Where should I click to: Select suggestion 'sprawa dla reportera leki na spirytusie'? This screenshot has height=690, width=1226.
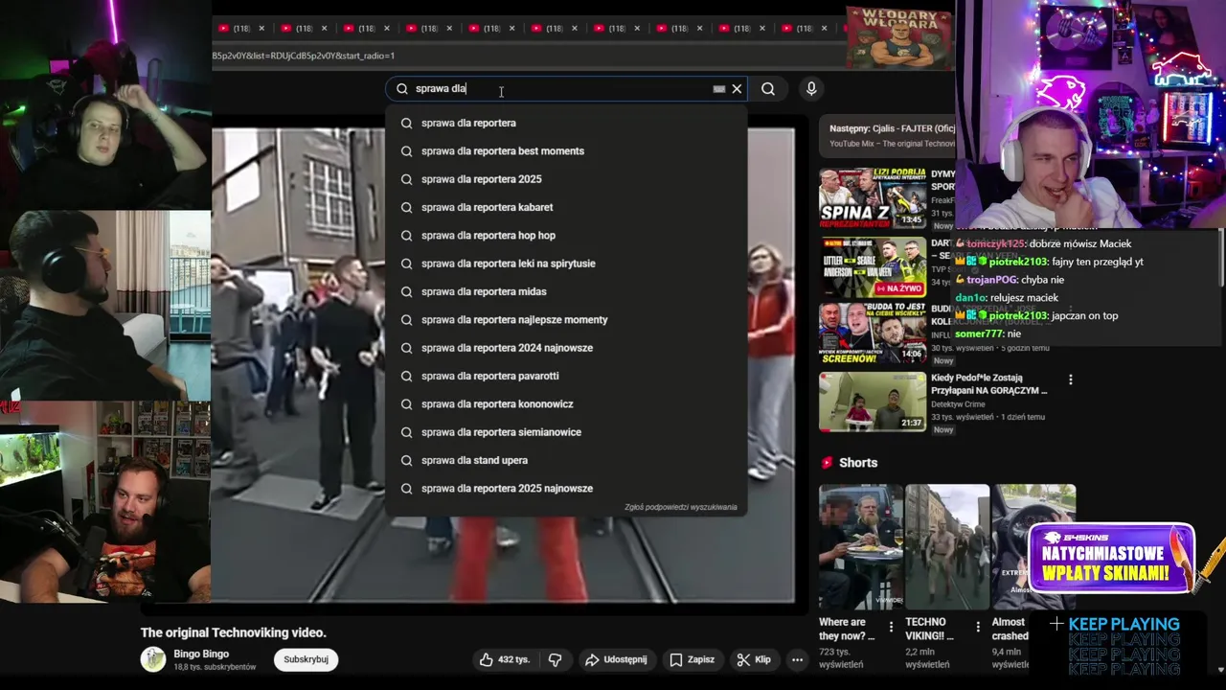(566, 264)
